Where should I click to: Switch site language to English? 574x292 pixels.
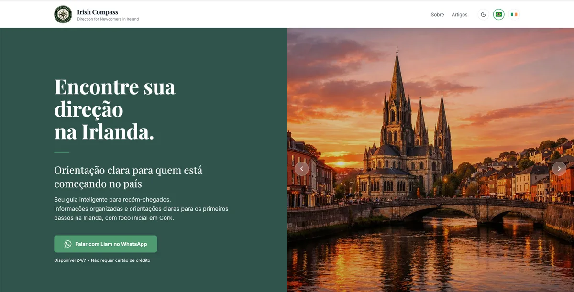[514, 14]
